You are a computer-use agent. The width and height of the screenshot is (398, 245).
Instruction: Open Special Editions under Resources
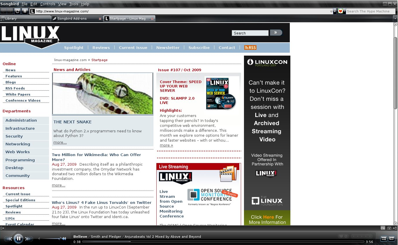20,200
